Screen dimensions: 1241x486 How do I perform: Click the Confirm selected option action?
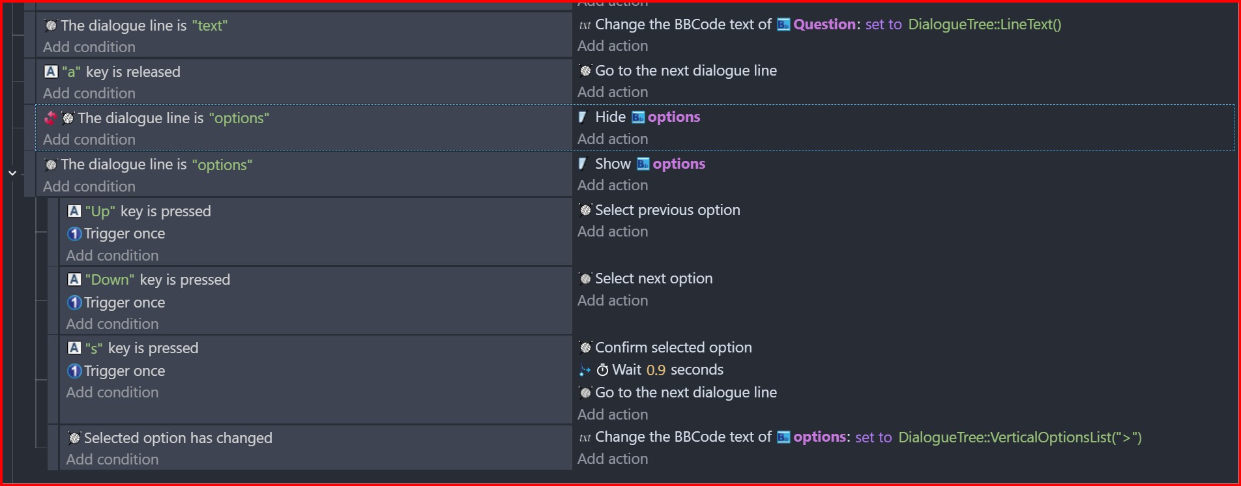(x=673, y=347)
